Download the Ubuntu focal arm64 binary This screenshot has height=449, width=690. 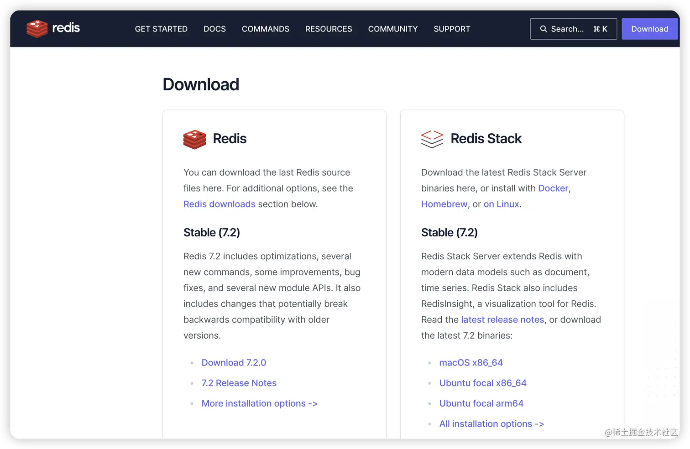pos(481,403)
